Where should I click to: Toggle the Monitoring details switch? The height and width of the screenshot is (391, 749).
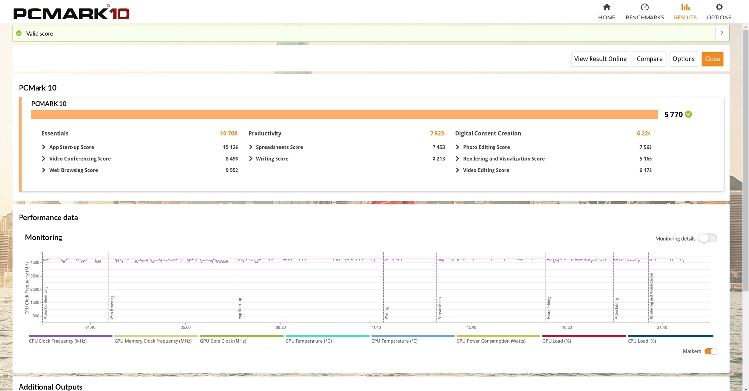pos(708,238)
